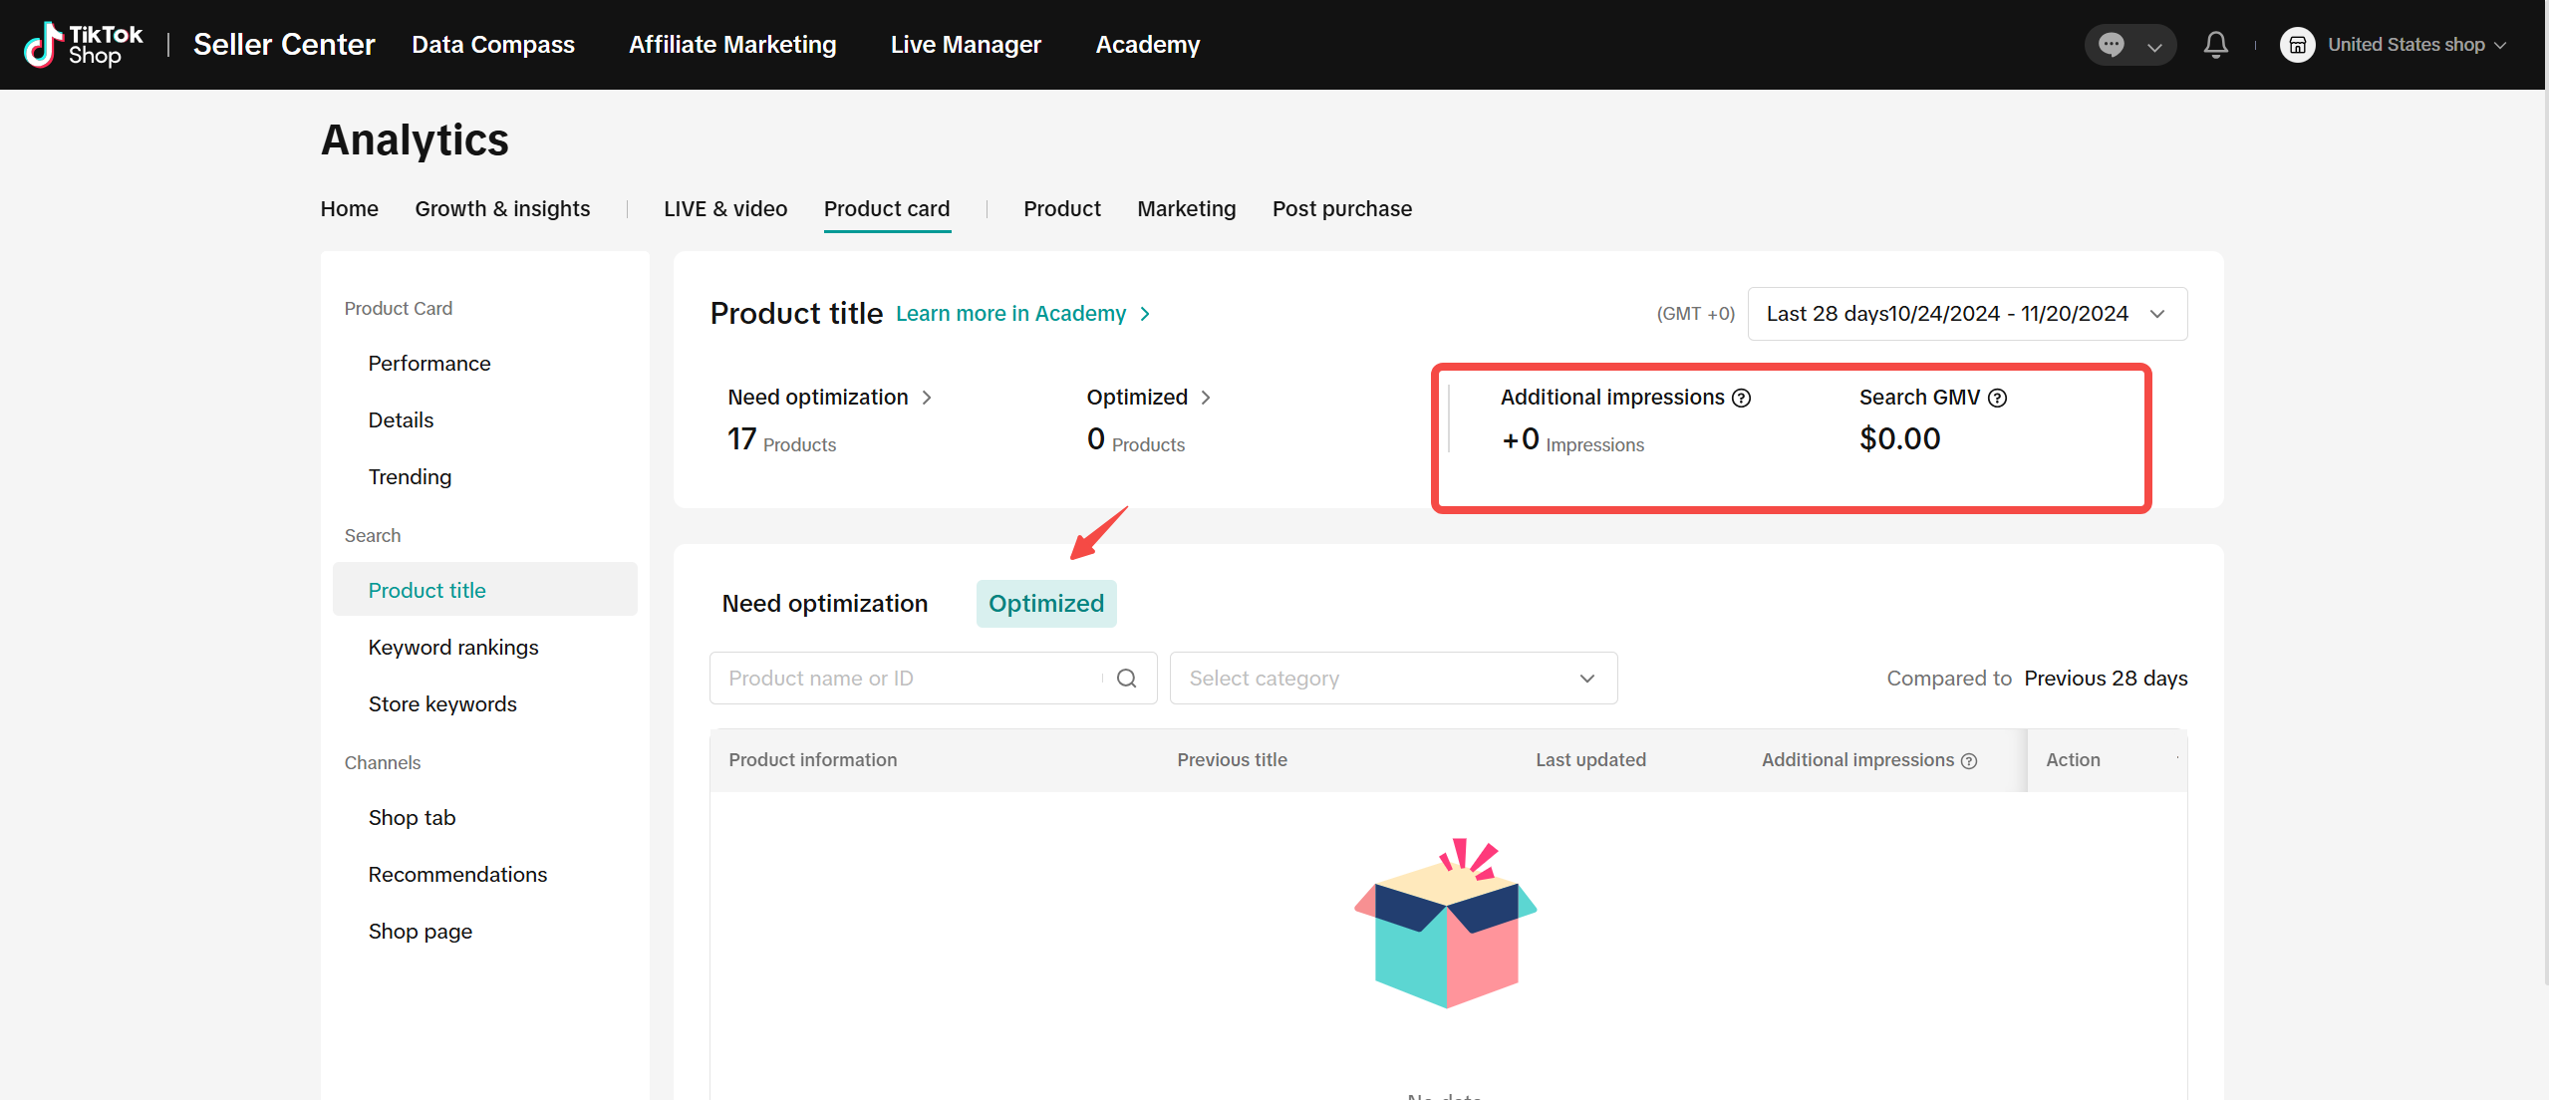Expand the chat options chevron
This screenshot has width=2549, height=1100.
2153,47
